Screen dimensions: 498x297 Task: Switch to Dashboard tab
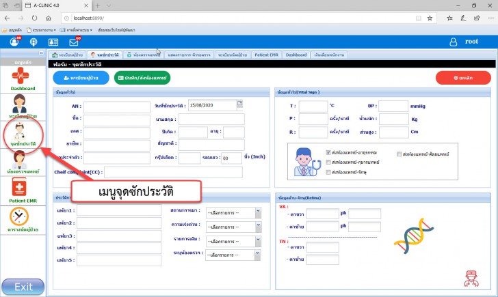pos(296,55)
